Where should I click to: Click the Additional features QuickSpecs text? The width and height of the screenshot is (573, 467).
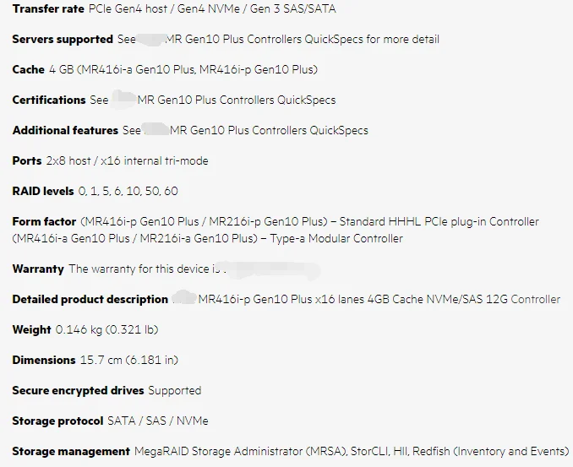[339, 130]
